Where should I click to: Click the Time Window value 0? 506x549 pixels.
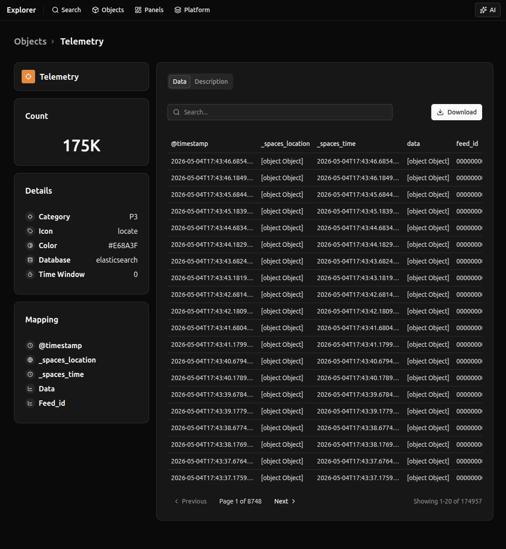point(136,274)
